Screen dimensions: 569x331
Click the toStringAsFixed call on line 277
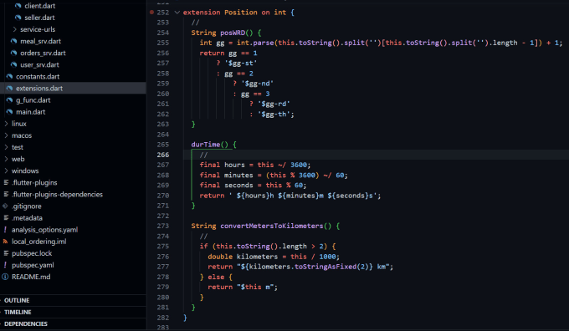click(326, 267)
